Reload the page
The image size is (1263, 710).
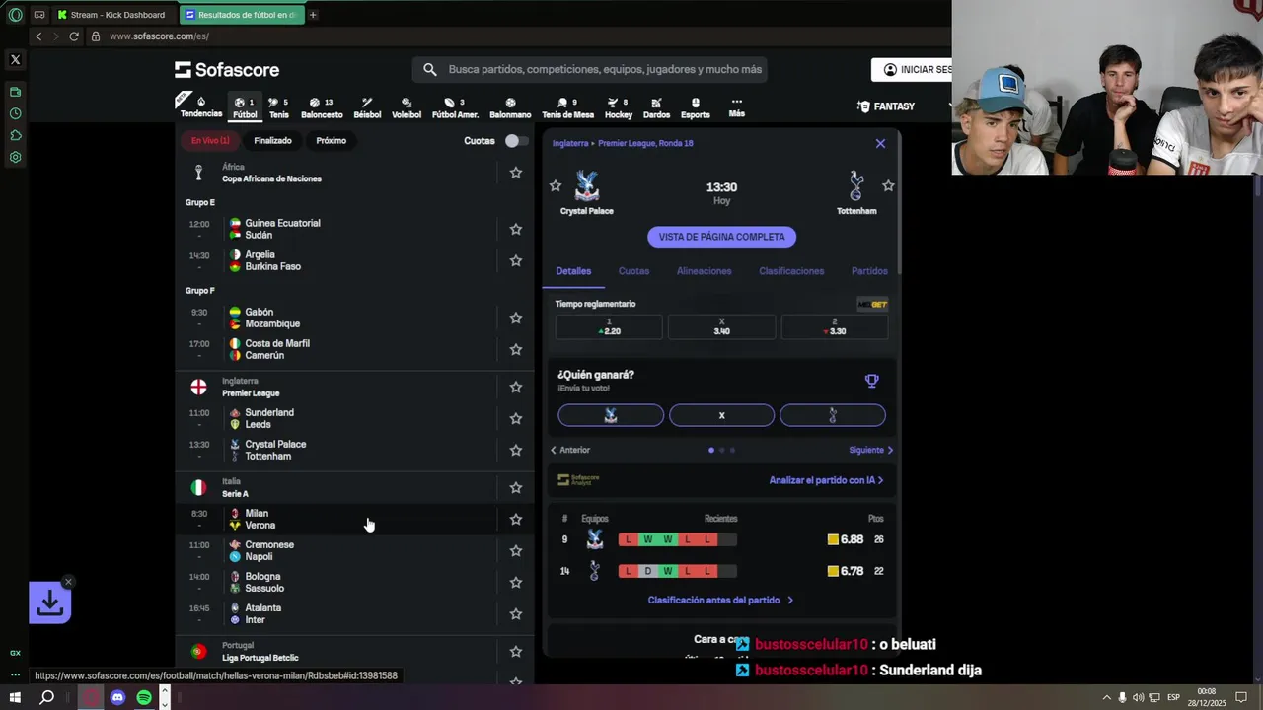click(x=73, y=36)
